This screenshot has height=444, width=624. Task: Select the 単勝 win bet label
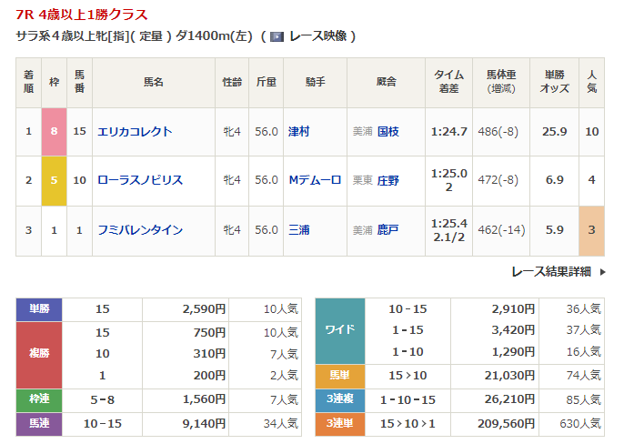(39, 309)
